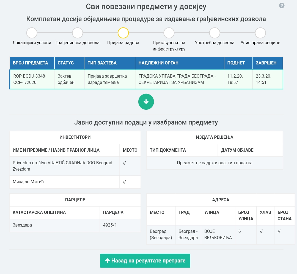
Task: Click street number 6 cell
Action: click(x=246, y=235)
